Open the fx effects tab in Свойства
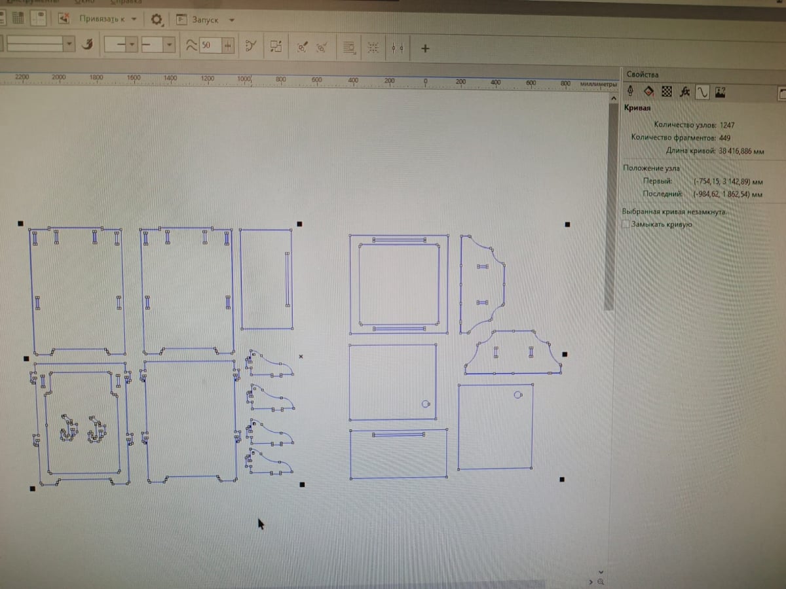 (684, 92)
